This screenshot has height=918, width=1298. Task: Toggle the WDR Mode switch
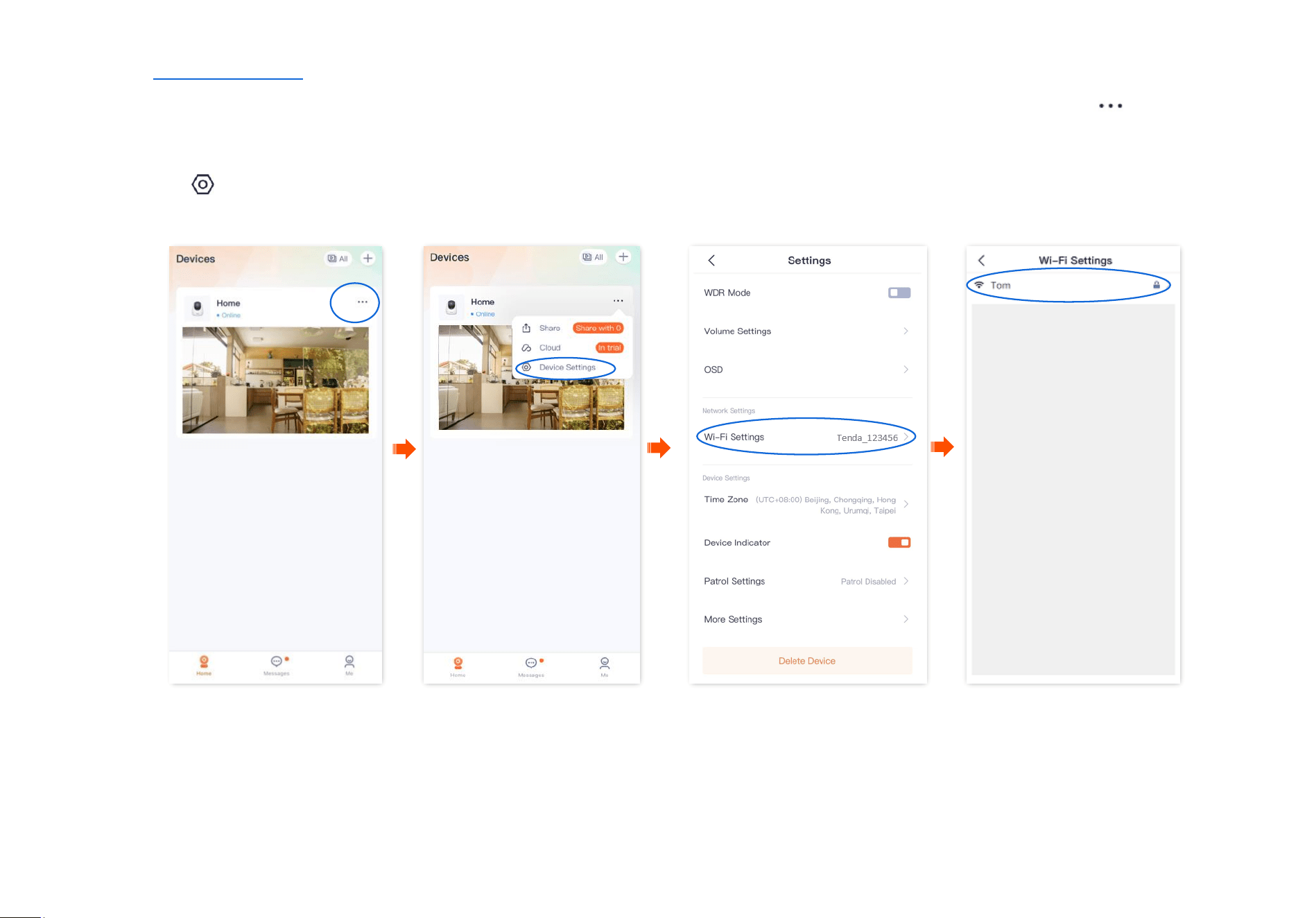point(899,293)
